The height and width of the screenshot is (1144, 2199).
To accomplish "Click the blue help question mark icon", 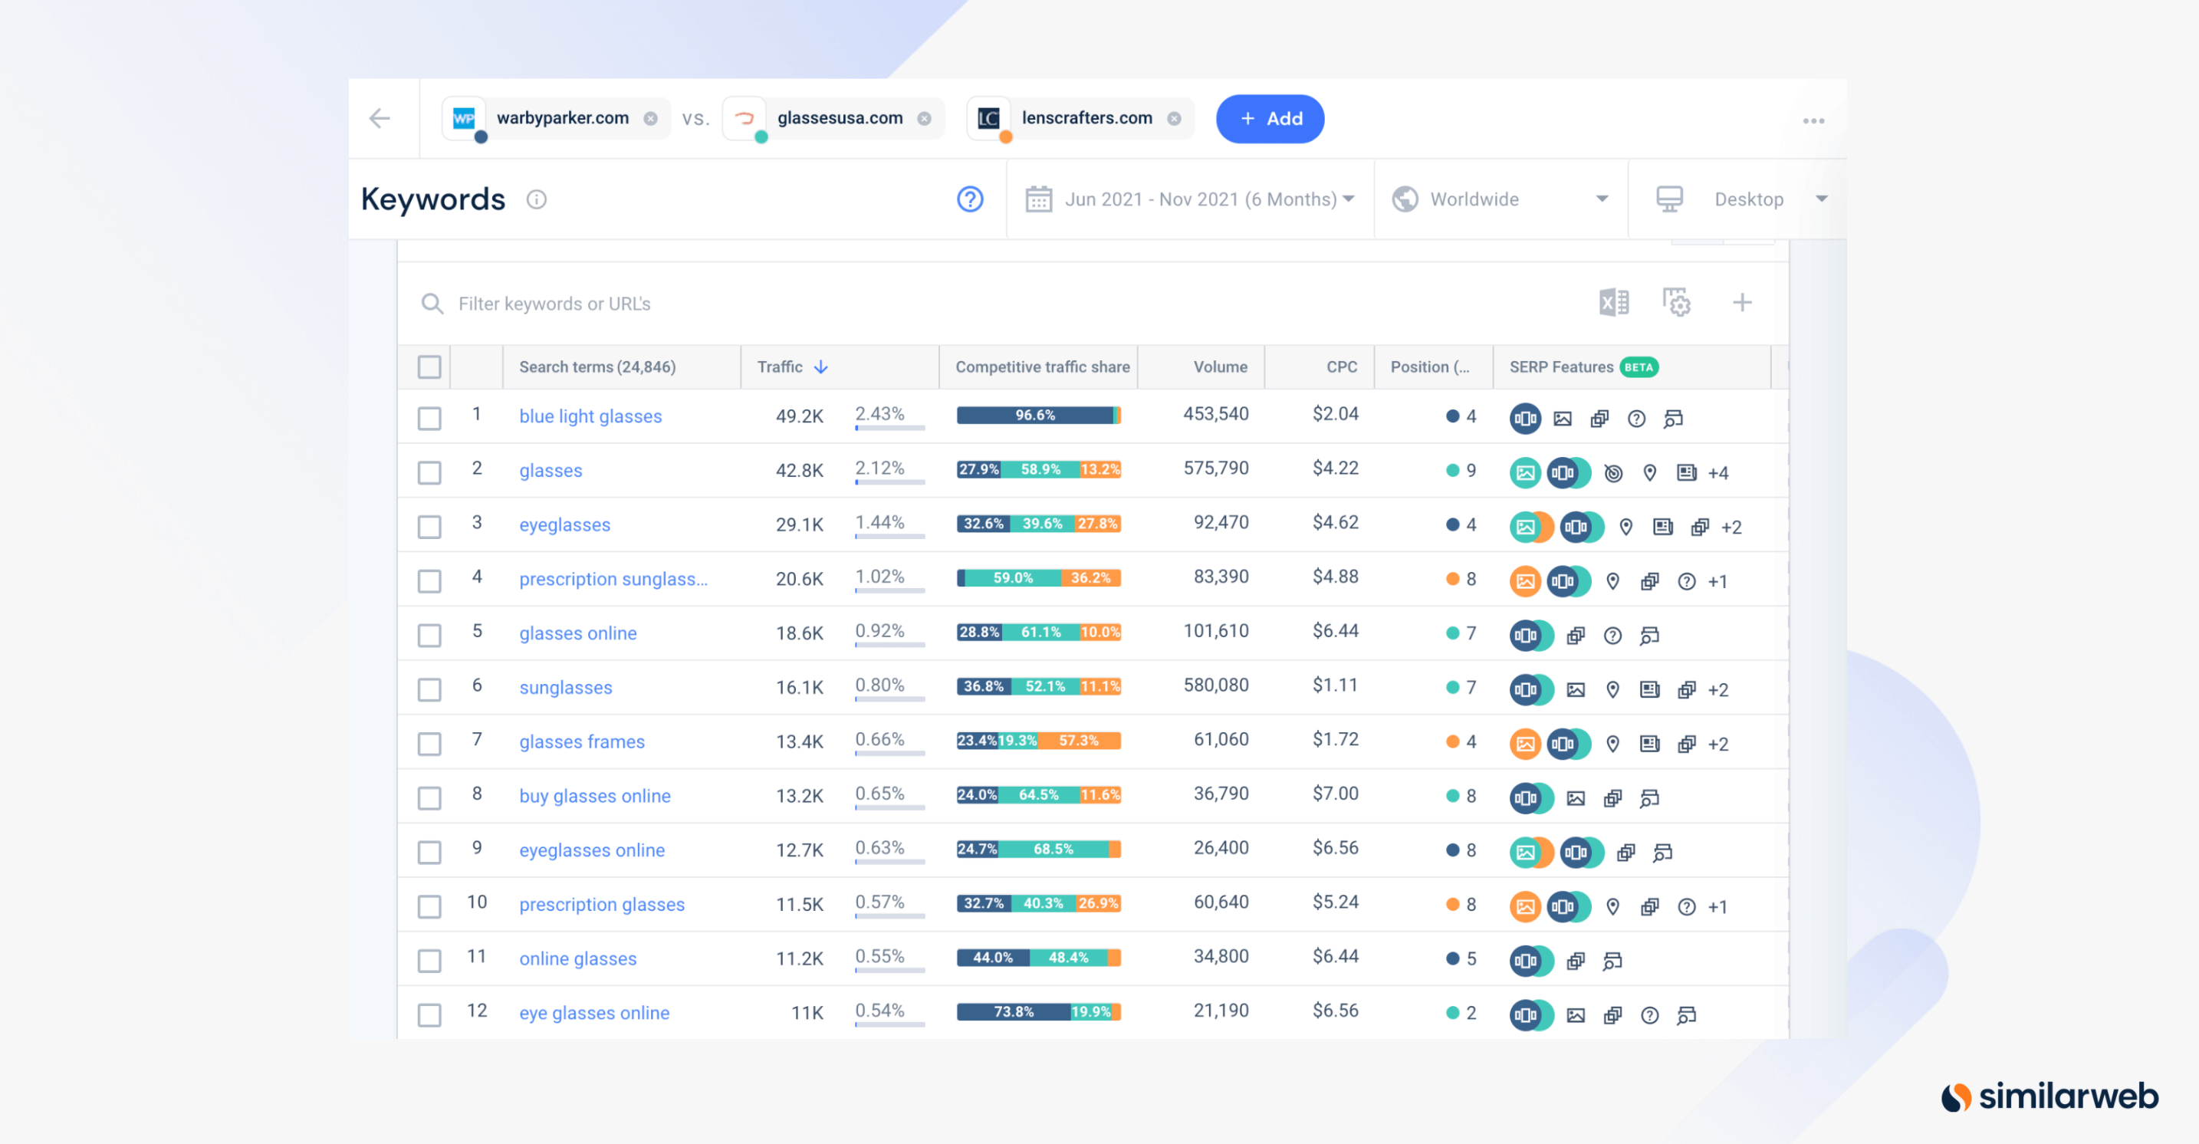I will [x=970, y=199].
